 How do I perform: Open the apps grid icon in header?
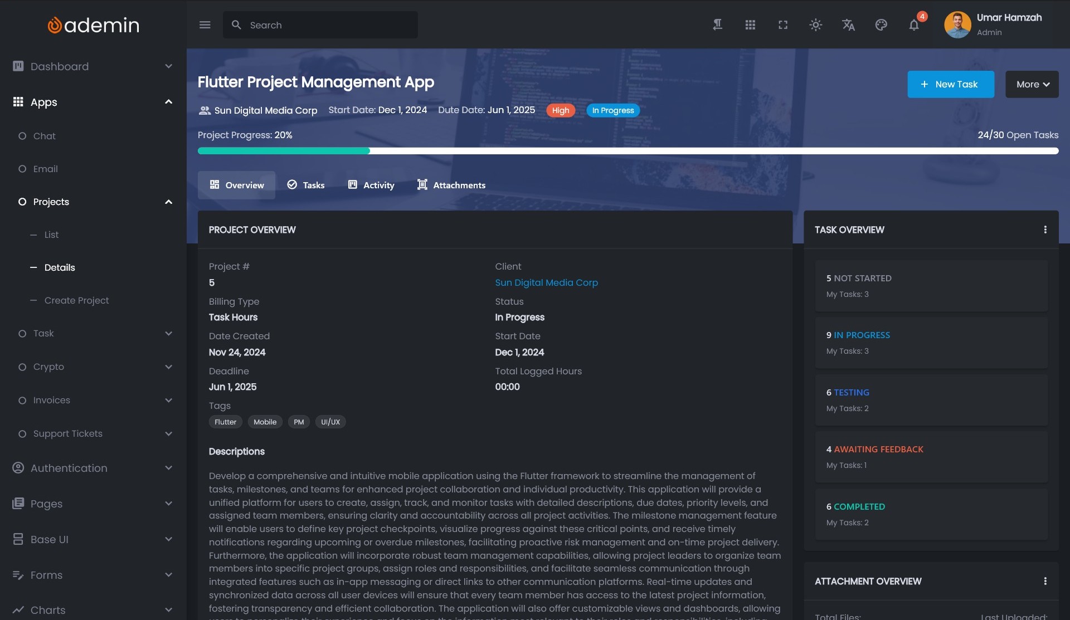pyautogui.click(x=750, y=25)
